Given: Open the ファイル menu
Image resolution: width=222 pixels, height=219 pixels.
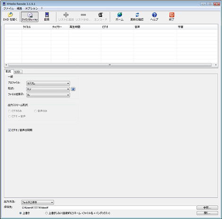Looking at the screenshot, I should (9, 8).
